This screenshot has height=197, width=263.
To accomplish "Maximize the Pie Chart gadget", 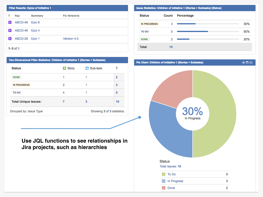I will tap(247, 62).
